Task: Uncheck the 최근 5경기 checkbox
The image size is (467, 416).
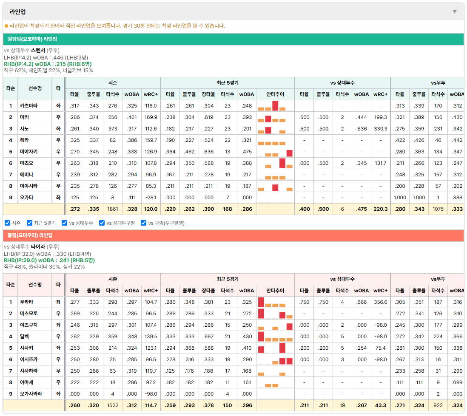Action: click(29, 223)
